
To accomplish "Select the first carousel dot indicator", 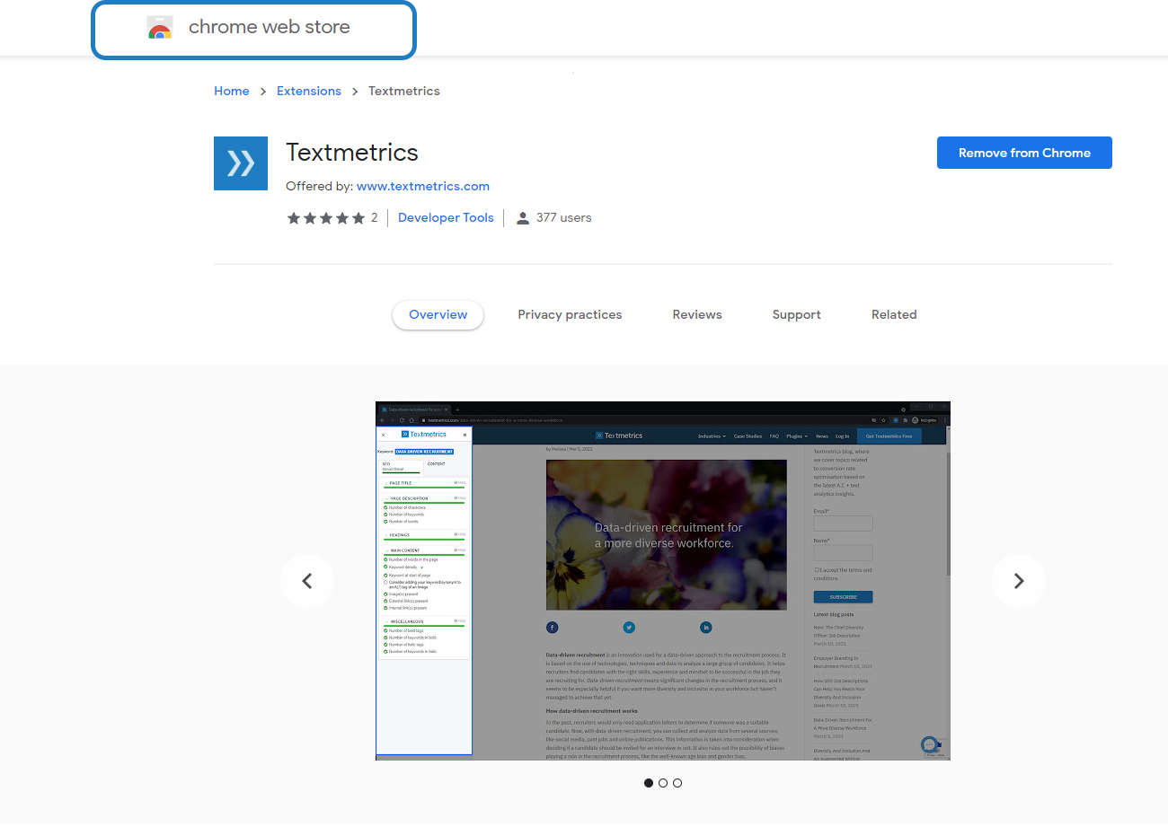I will [x=649, y=783].
